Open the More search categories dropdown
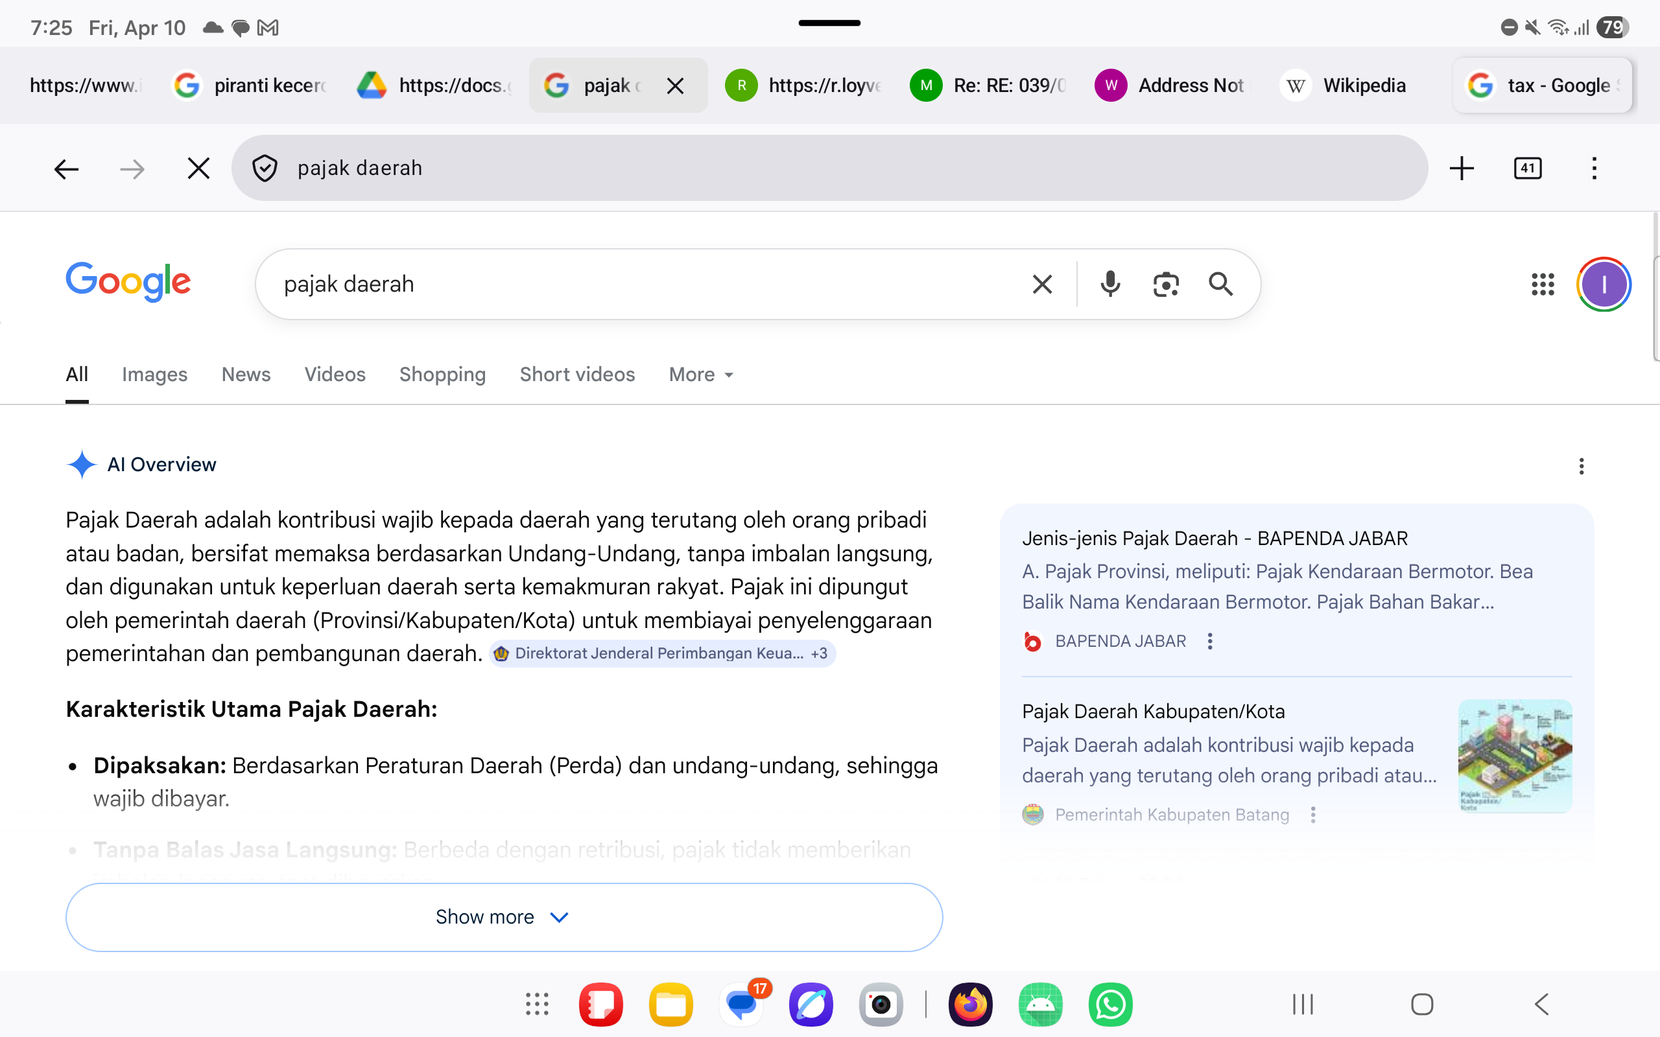Viewport: 1660px width, 1037px height. 700,375
